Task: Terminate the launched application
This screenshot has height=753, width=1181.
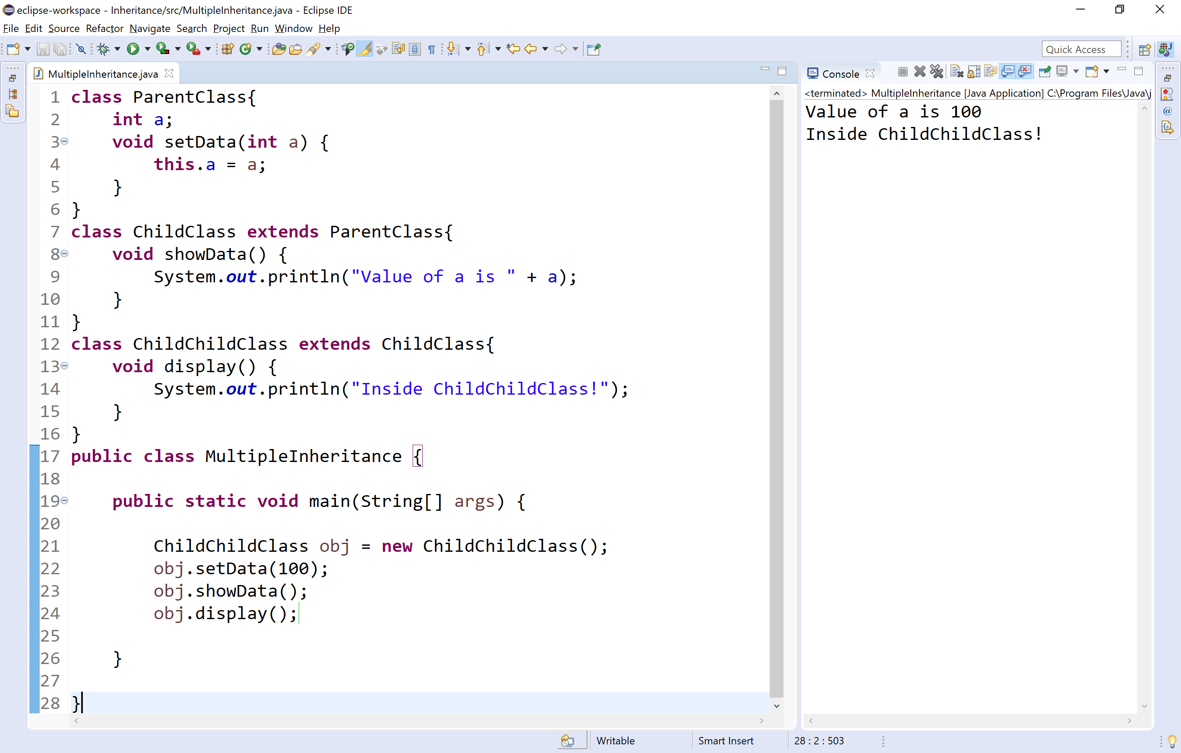Action: pyautogui.click(x=903, y=72)
